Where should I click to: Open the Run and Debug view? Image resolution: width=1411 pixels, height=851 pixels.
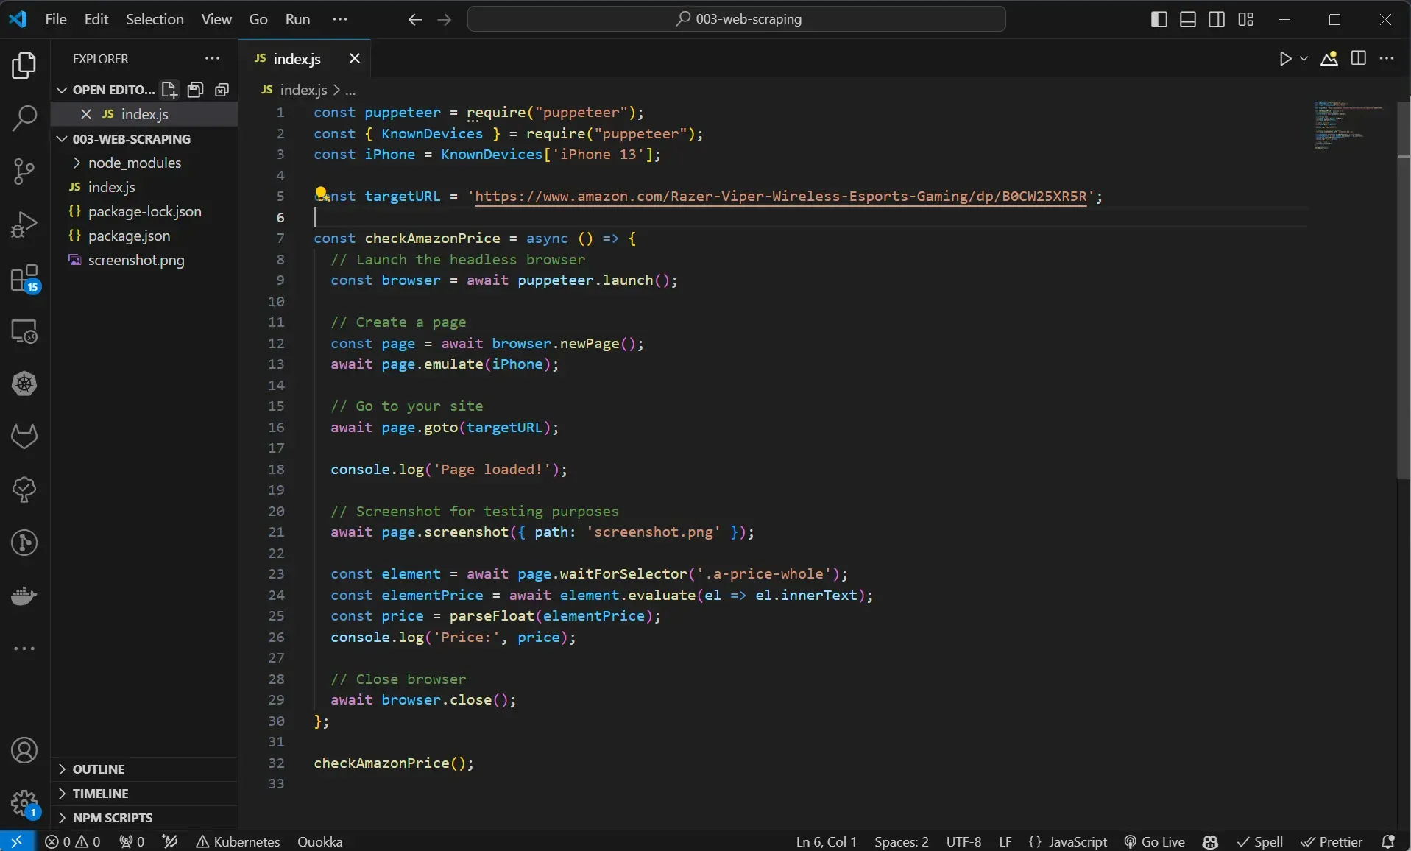24,223
